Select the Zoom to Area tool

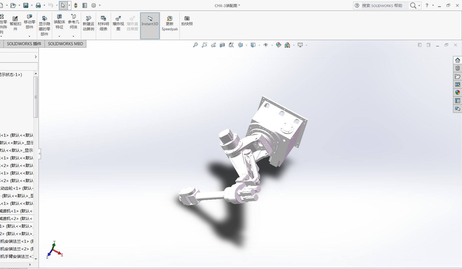[x=204, y=45]
